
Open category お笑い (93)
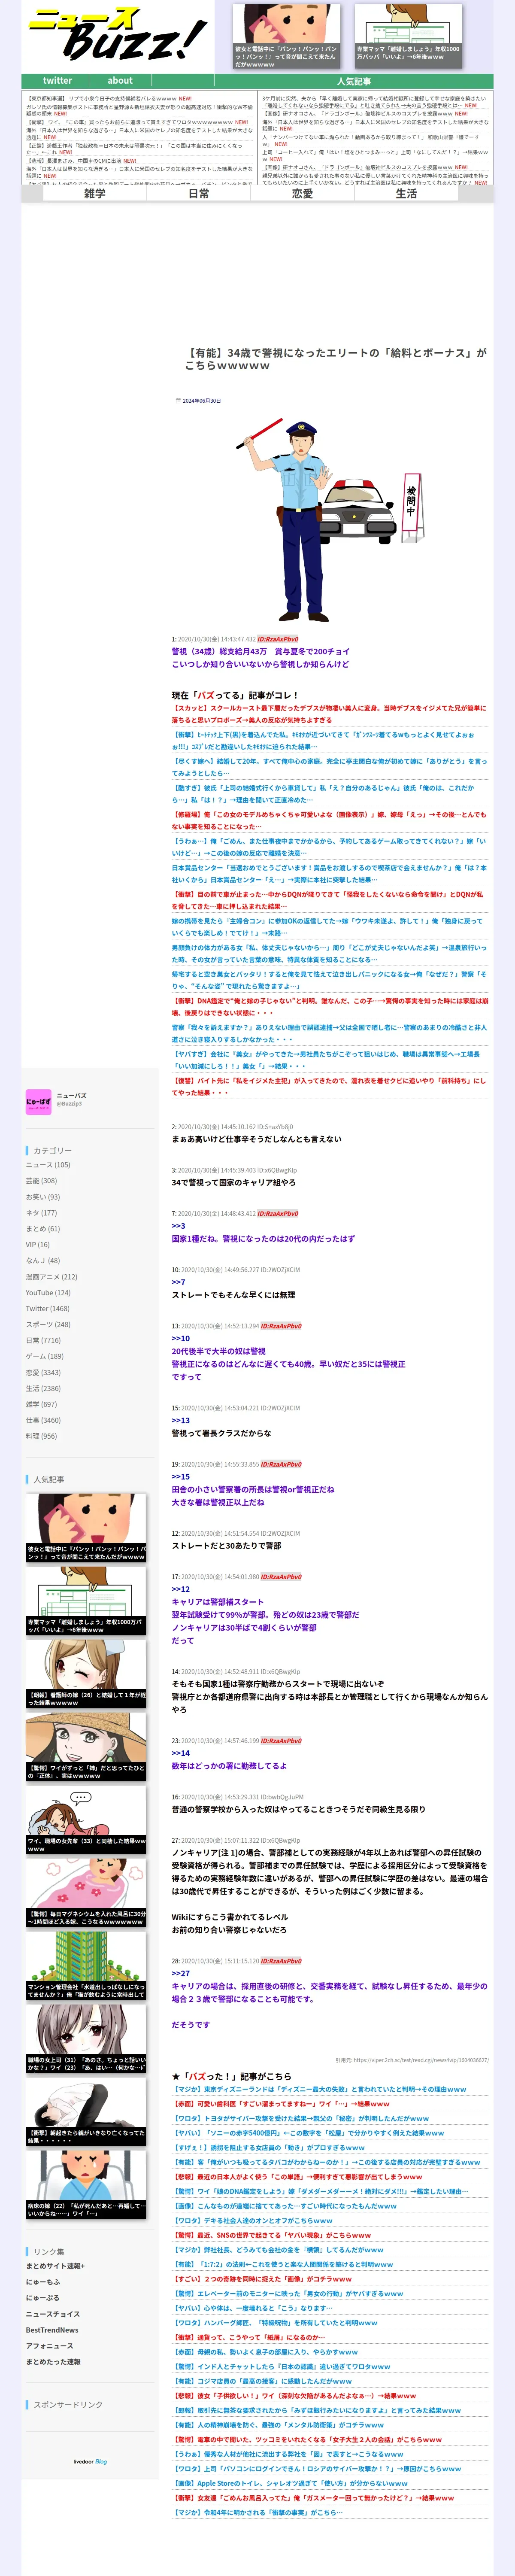[x=43, y=1197]
